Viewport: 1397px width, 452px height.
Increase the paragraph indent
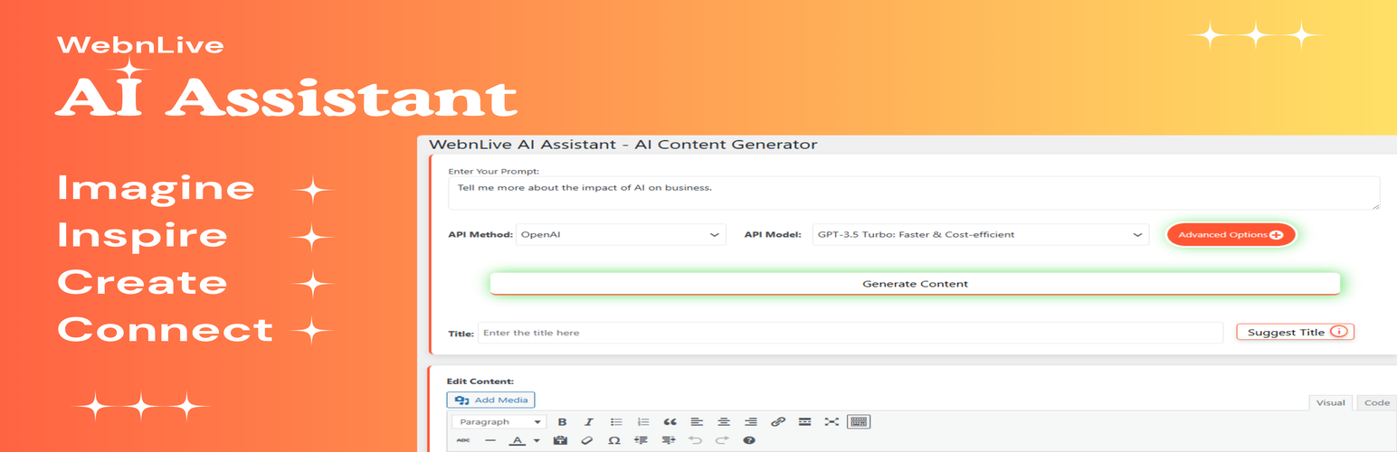click(x=669, y=441)
